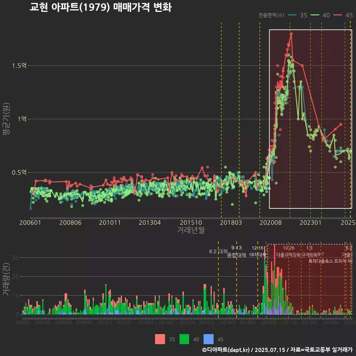Click the 0.5억 y-axis label

click(19, 172)
